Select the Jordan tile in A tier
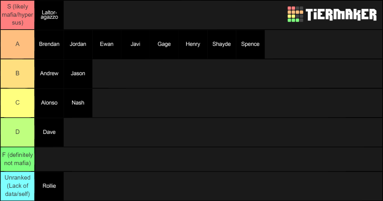This screenshot has width=383, height=201. 78,44
